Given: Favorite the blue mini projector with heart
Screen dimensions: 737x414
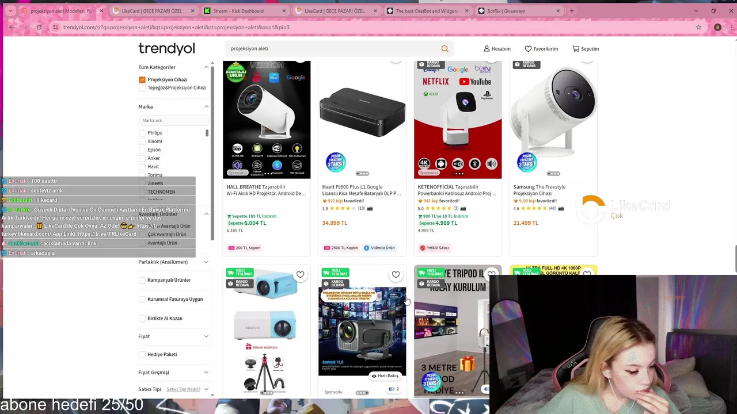Looking at the screenshot, I should click(300, 275).
